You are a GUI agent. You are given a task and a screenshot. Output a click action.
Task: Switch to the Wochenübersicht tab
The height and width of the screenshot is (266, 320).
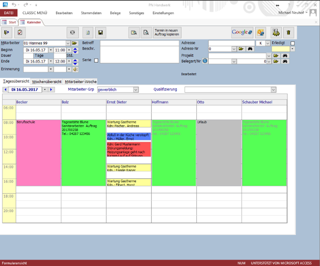pos(47,82)
